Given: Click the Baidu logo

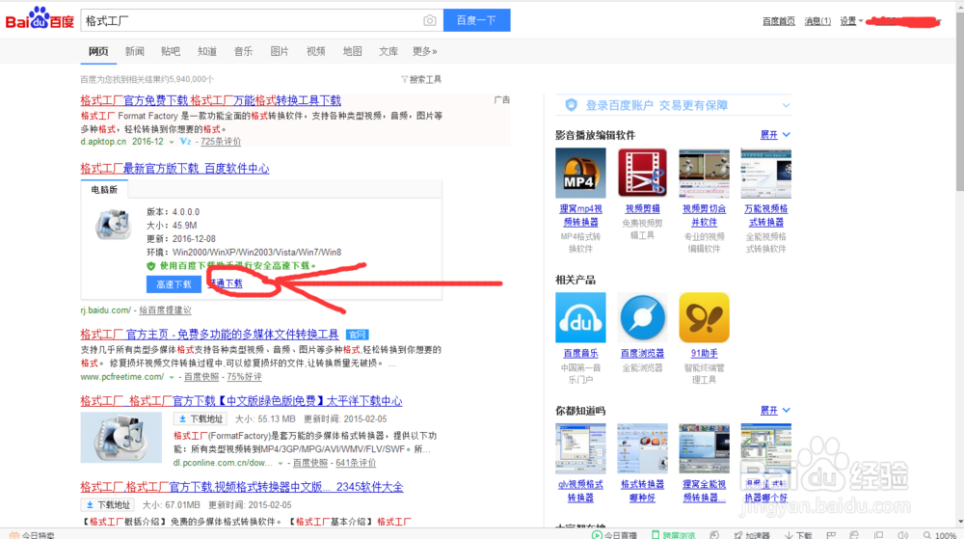Looking at the screenshot, I should tap(40, 19).
